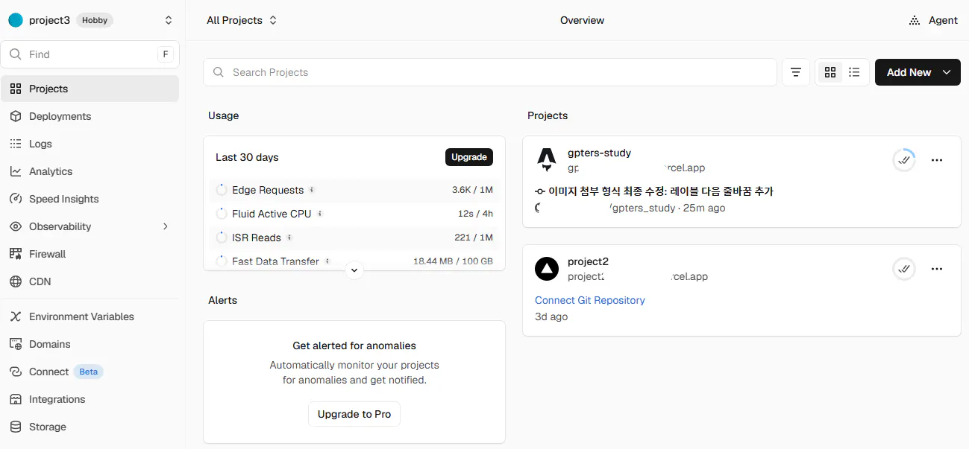The image size is (969, 449).
Task: Open the project2 more options menu
Action: tap(937, 269)
